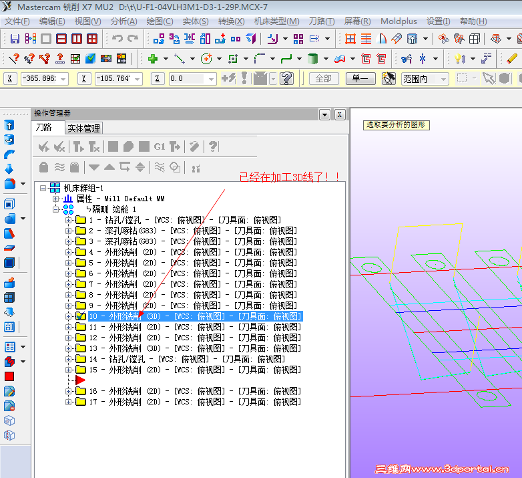The height and width of the screenshot is (478, 522).
Task: Click the blue down arrow icon in sidebar
Action: click(9, 169)
